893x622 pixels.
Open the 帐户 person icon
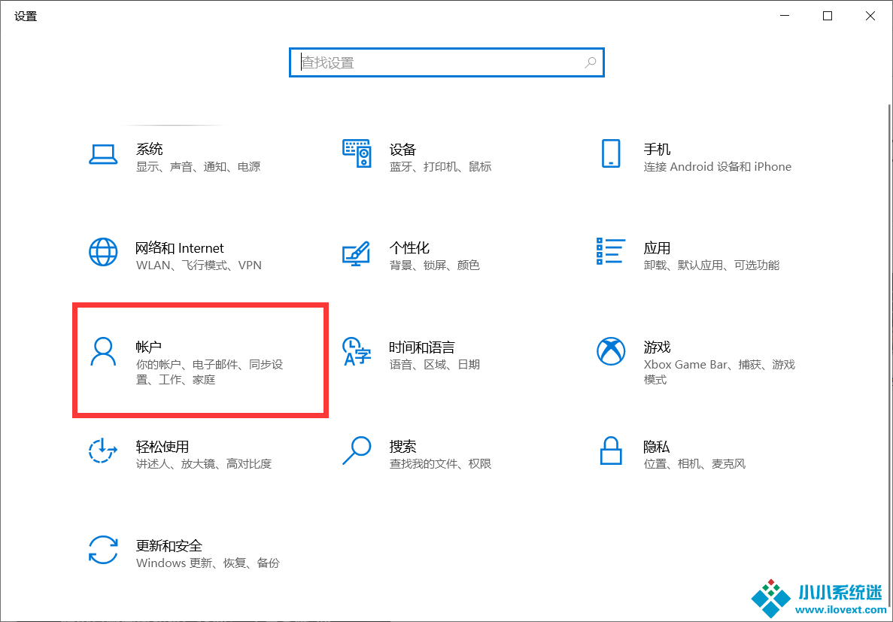click(103, 351)
